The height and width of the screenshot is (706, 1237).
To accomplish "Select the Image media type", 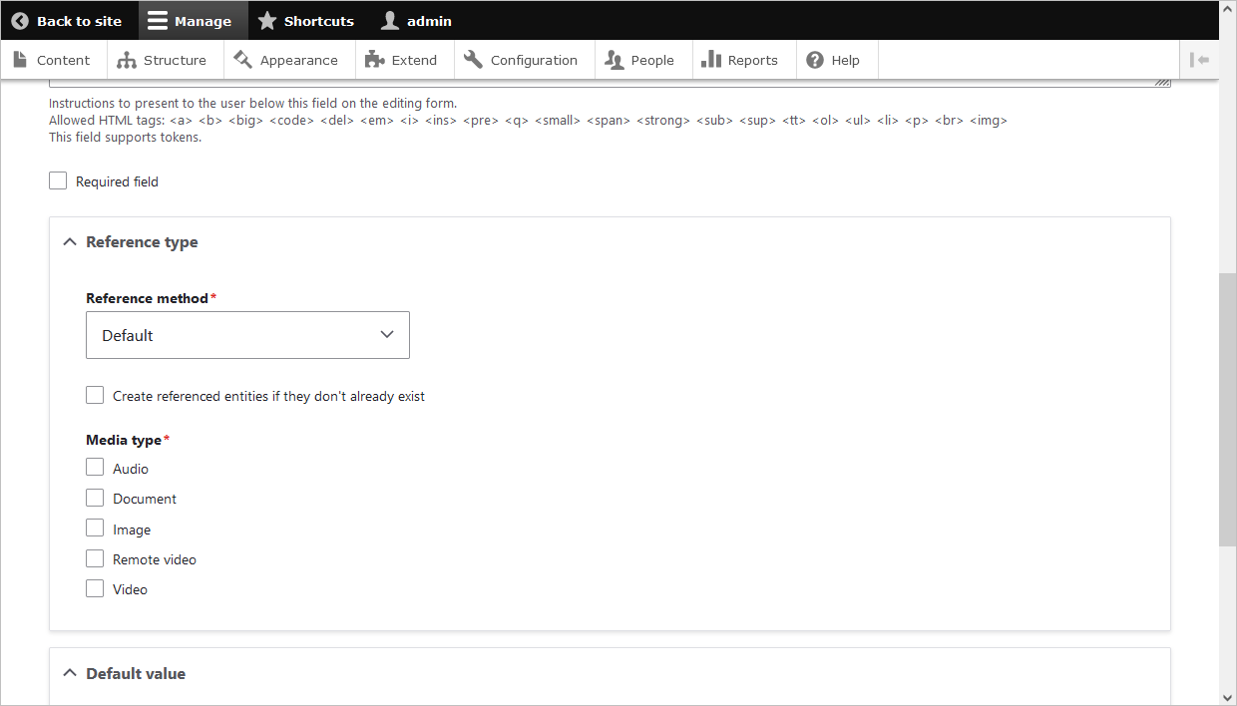I will tap(94, 528).
